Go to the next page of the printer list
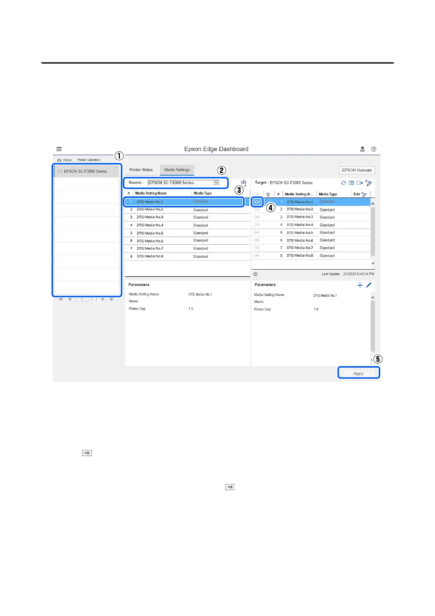 pyautogui.click(x=103, y=299)
